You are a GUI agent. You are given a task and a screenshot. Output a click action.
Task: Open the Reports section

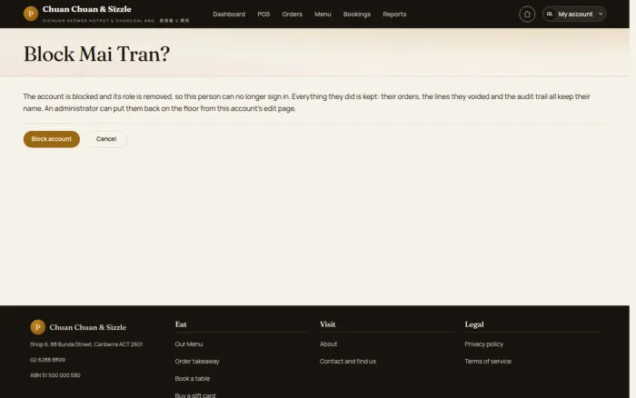tap(394, 15)
